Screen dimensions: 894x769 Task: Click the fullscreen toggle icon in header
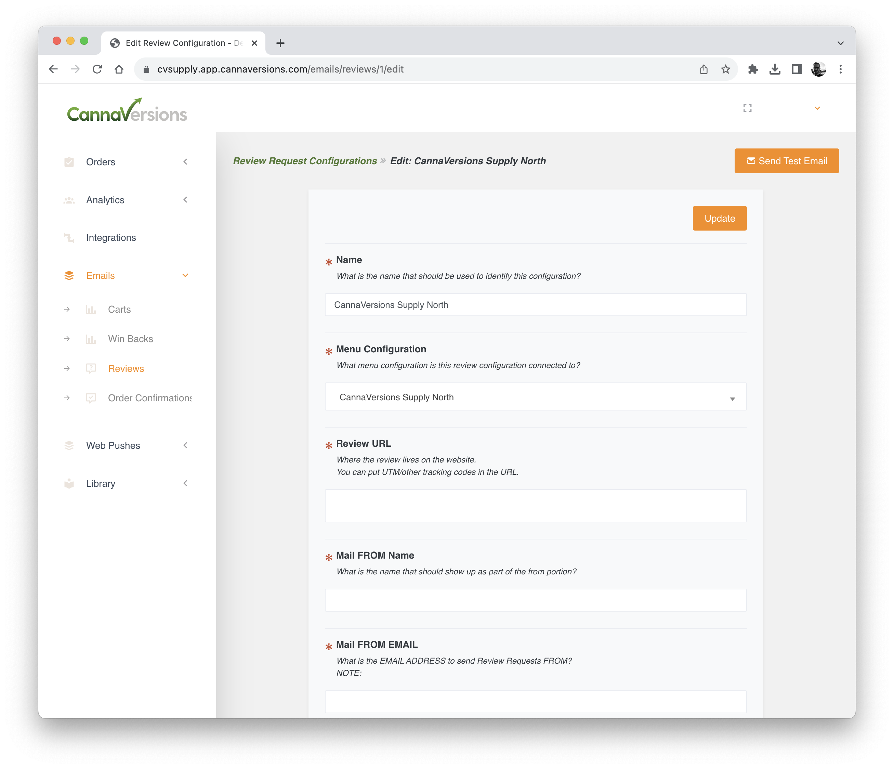coord(747,108)
